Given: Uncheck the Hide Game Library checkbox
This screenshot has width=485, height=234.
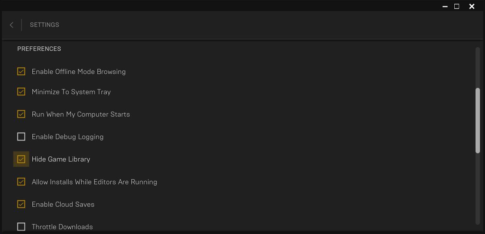Looking at the screenshot, I should tap(21, 159).
